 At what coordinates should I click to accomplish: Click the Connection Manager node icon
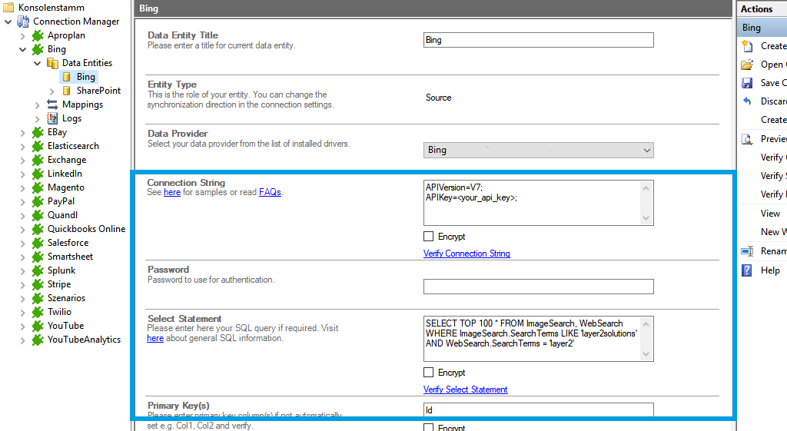pos(23,22)
